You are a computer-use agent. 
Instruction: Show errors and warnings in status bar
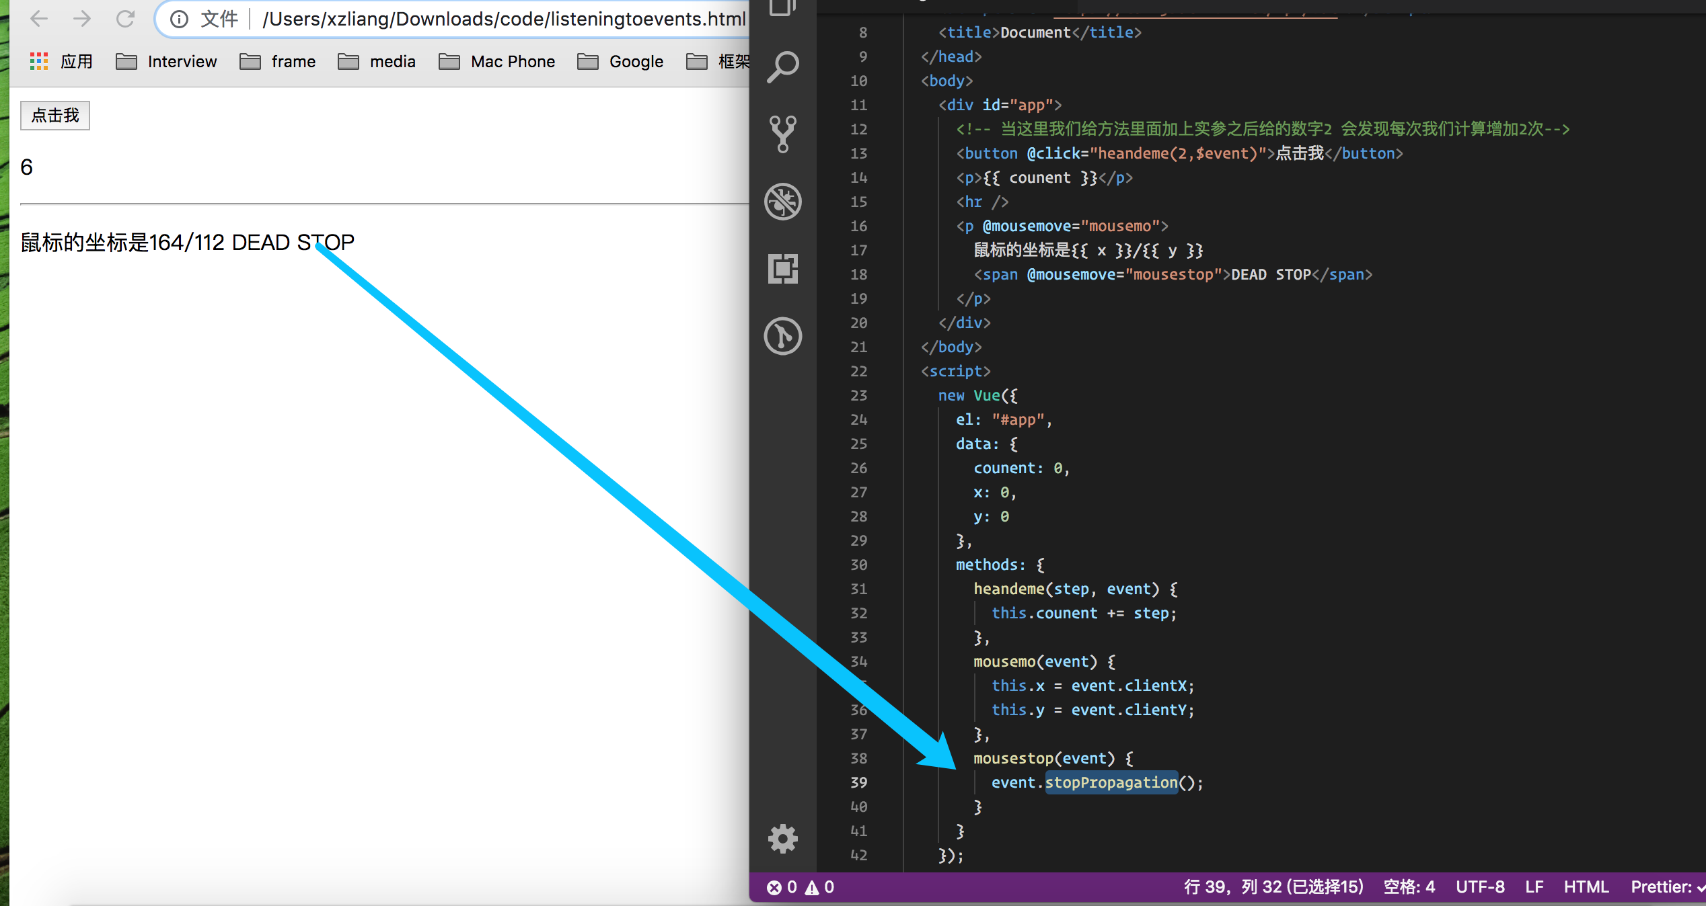click(x=801, y=887)
